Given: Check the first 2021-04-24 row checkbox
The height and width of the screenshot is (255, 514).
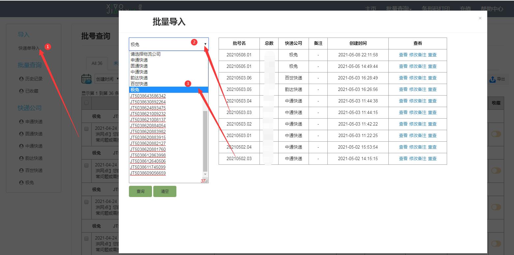Looking at the screenshot, I should (86, 128).
